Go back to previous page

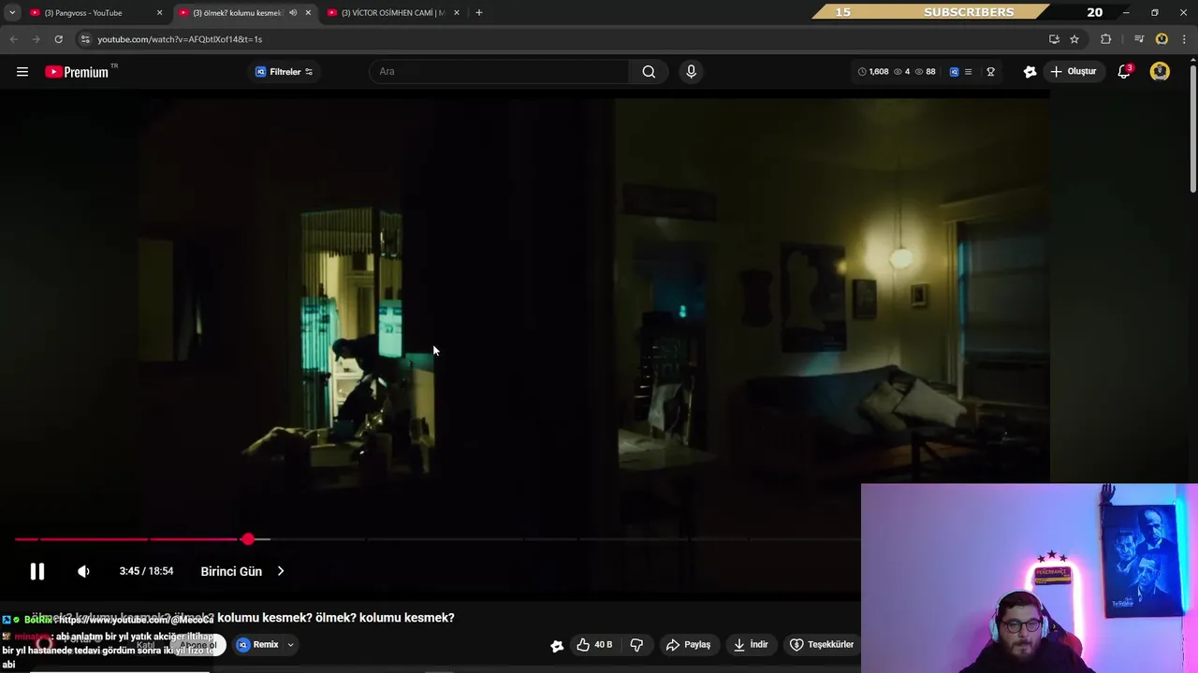point(13,39)
